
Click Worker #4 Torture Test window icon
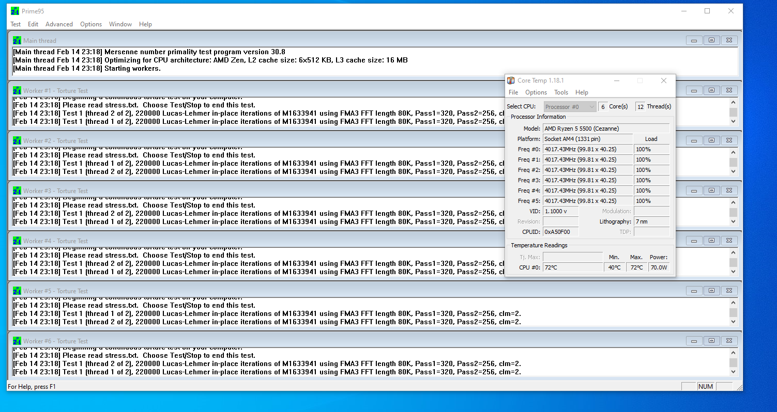pyautogui.click(x=17, y=241)
